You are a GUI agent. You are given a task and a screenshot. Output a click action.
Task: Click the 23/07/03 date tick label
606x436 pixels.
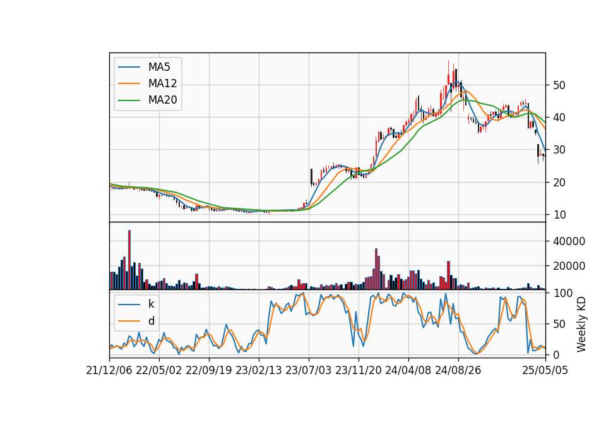click(x=309, y=370)
